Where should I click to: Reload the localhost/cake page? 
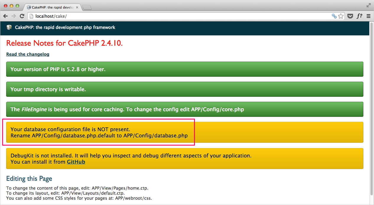(22, 16)
